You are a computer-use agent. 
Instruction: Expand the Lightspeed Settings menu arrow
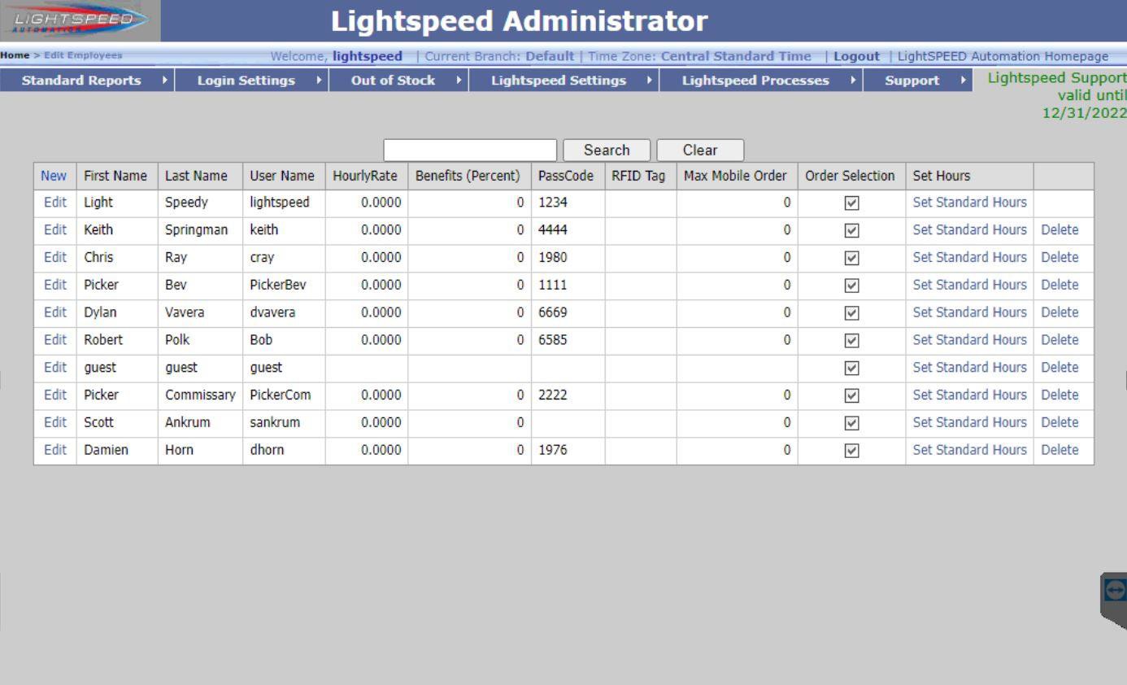650,80
